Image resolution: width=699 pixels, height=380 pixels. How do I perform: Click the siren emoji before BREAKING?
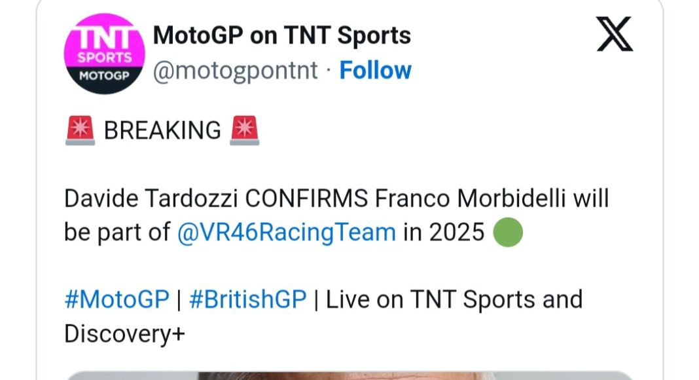(81, 131)
